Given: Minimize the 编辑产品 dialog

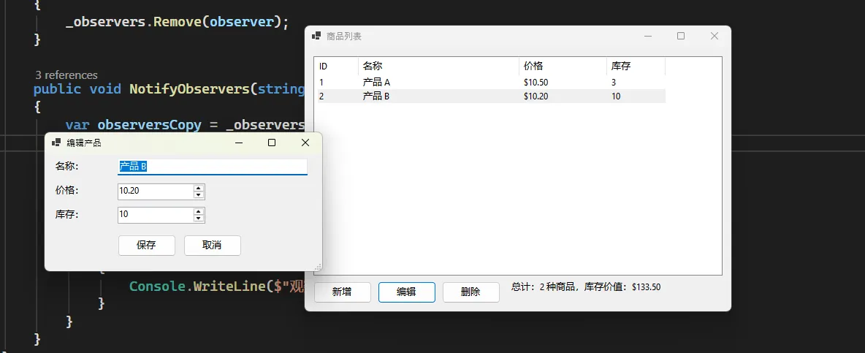Looking at the screenshot, I should coord(238,143).
